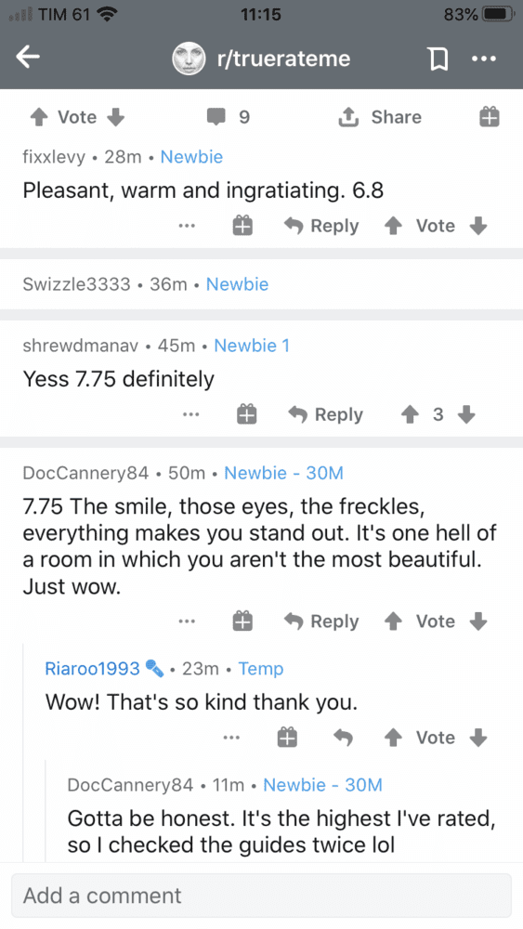This screenshot has height=929, width=523.
Task: Expand Swizzle3333's collapsed comment
Action: point(261,284)
